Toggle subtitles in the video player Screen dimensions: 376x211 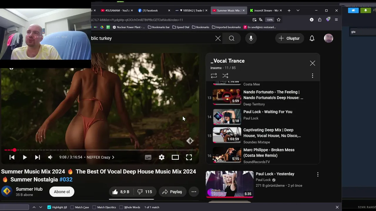pyautogui.click(x=148, y=157)
